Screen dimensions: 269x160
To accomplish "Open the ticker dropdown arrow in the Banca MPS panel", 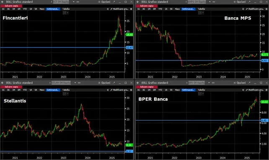I will tap(210, 2).
